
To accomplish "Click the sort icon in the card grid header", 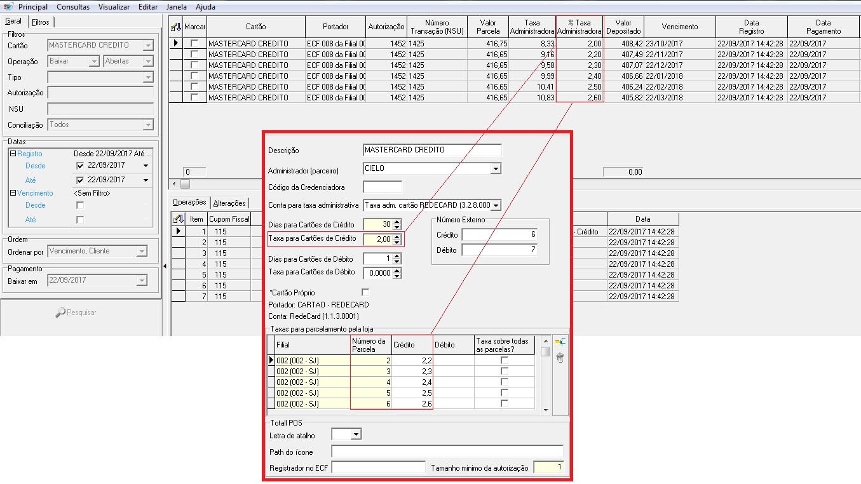I will click(x=177, y=27).
